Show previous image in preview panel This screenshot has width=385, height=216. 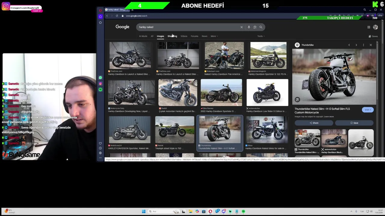[x=349, y=45]
